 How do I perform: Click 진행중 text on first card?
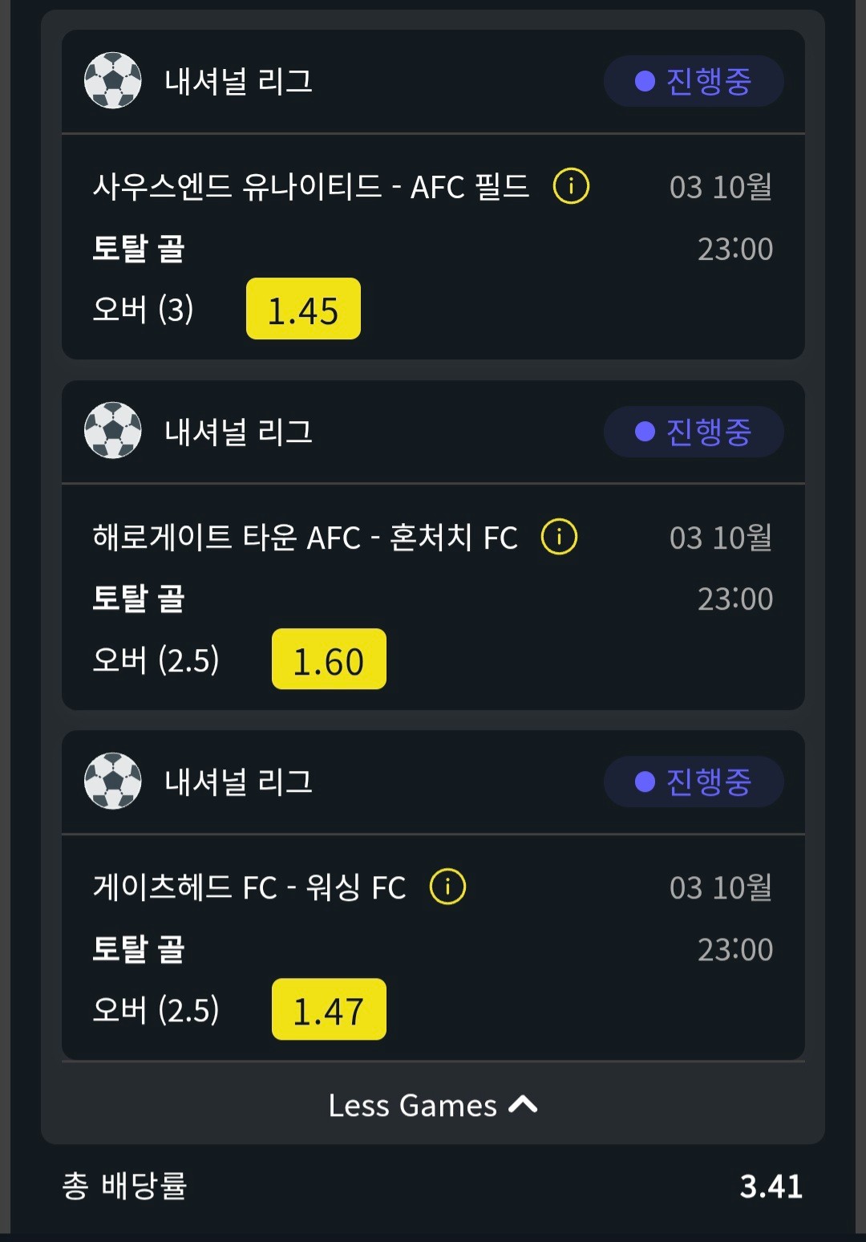709,81
